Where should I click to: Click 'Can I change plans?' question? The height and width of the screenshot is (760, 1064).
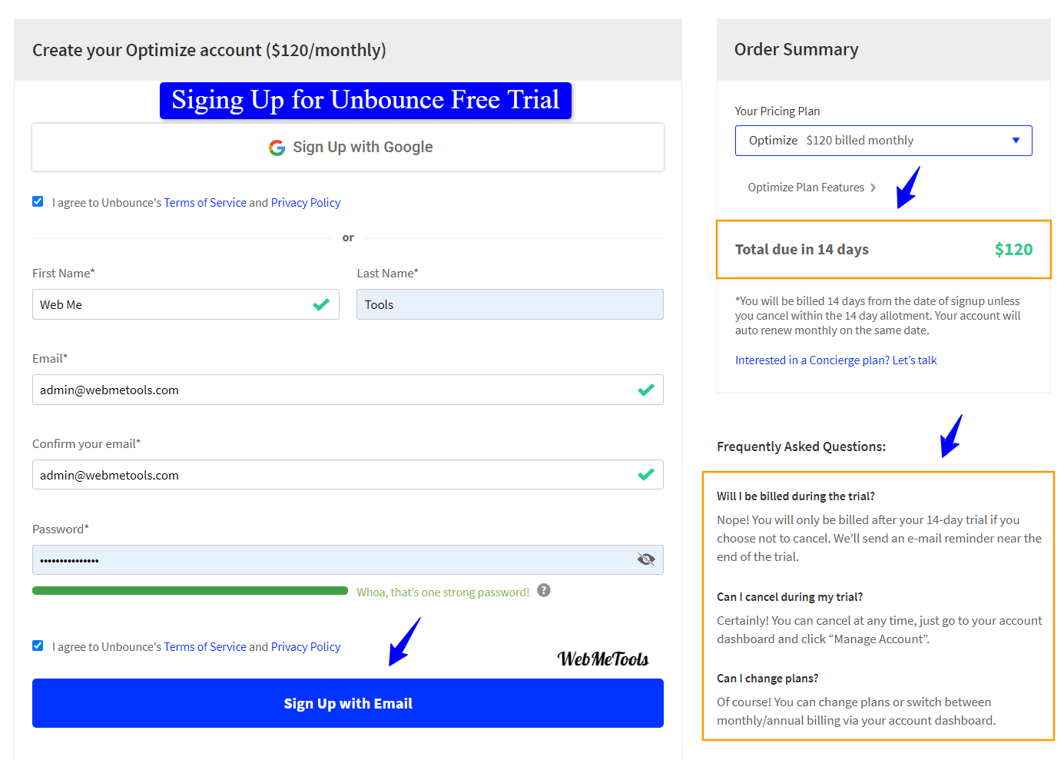tap(767, 679)
